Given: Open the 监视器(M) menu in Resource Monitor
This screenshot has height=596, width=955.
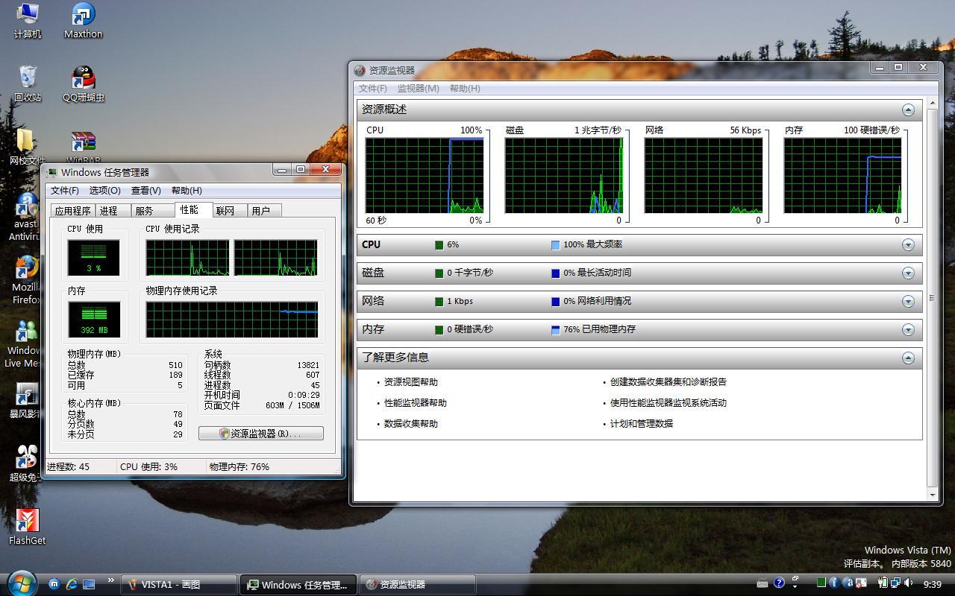Looking at the screenshot, I should pyautogui.click(x=418, y=89).
